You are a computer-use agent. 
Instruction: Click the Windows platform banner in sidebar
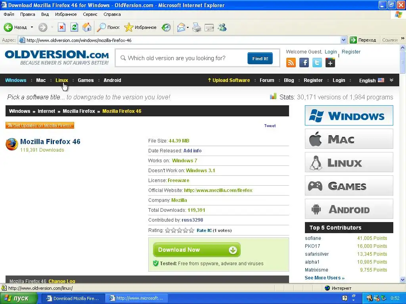pos(349,115)
